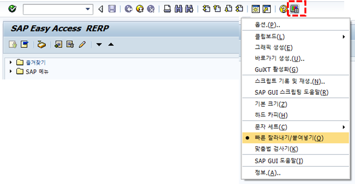Click the Create New Session icon
The image size is (355, 184).
point(256,9)
